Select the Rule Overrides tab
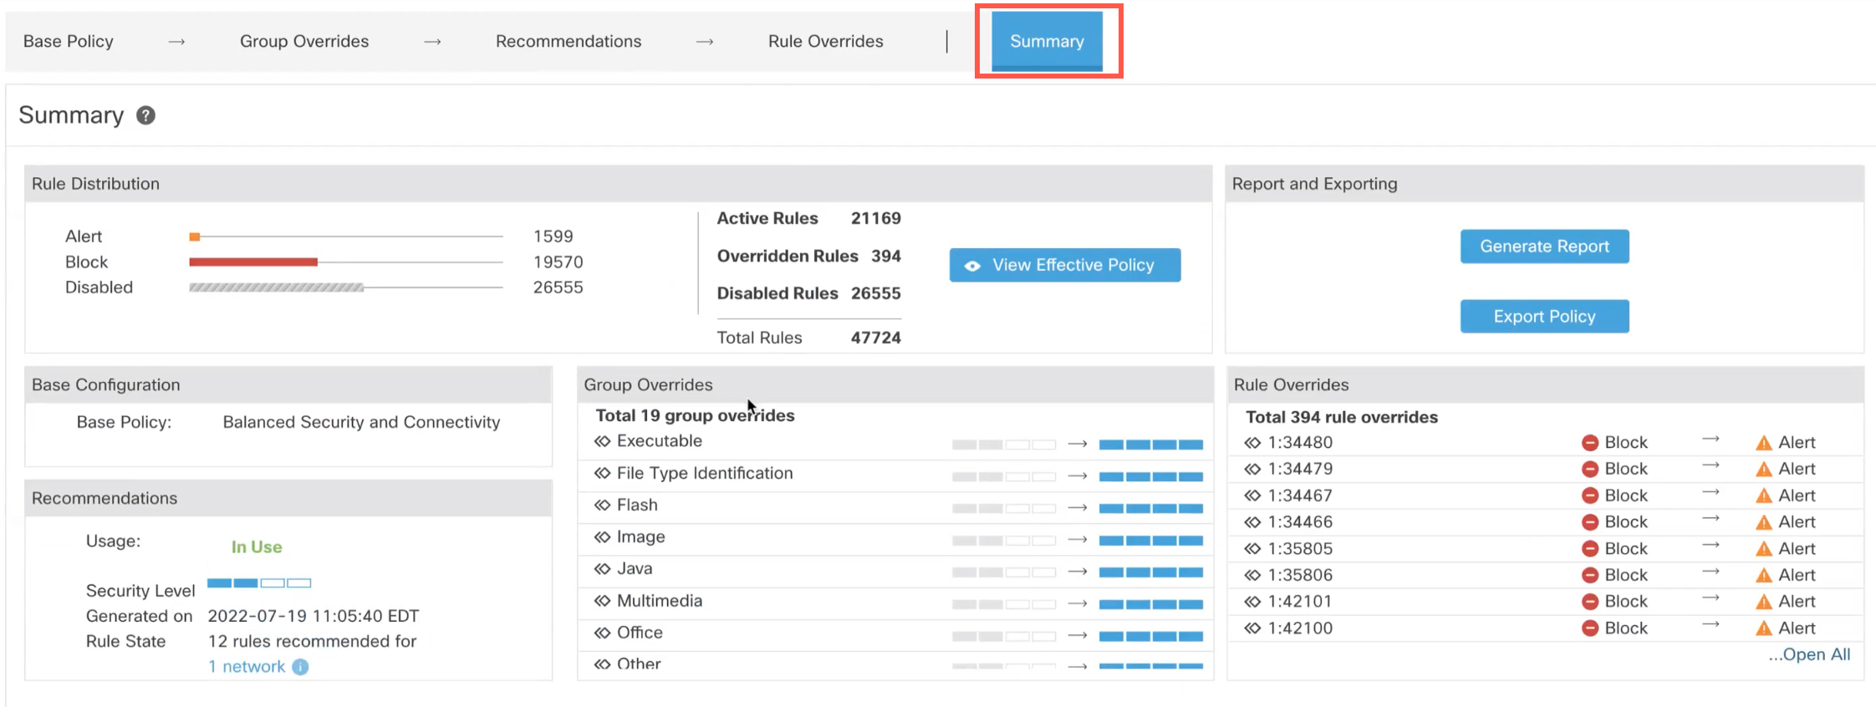This screenshot has width=1876, height=707. click(825, 41)
